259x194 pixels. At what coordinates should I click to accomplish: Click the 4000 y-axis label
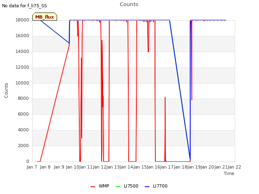(x=23, y=130)
